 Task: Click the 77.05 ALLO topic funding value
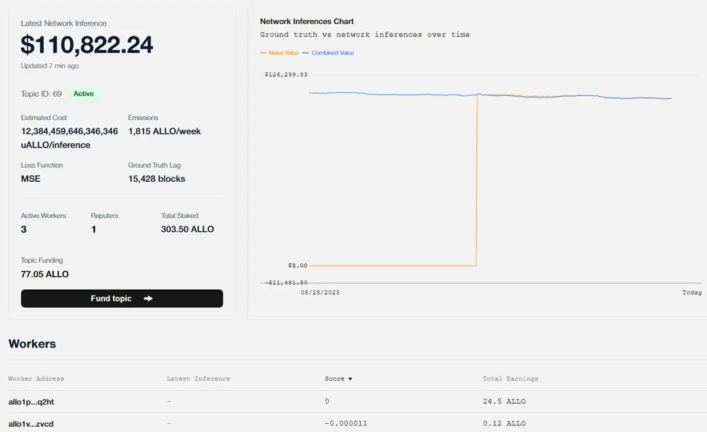pyautogui.click(x=45, y=274)
